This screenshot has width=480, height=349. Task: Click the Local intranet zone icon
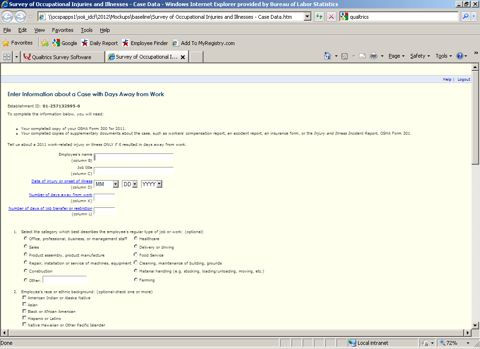click(352, 342)
